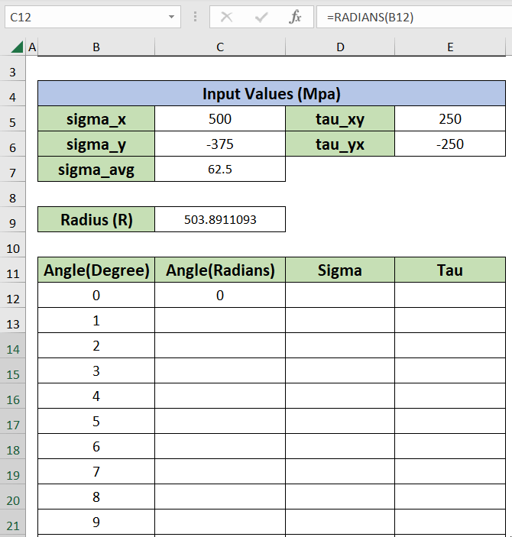The image size is (512, 537).
Task: Open the Name Box dropdown arrow
Action: click(170, 17)
